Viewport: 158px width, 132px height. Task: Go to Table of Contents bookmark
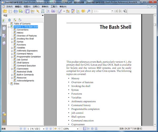click(x=22, y=24)
